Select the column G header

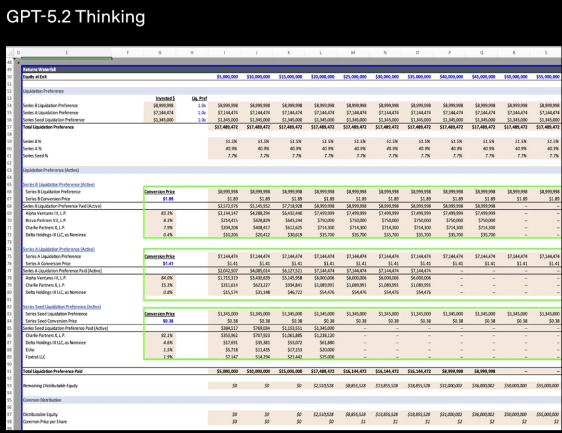159,53
